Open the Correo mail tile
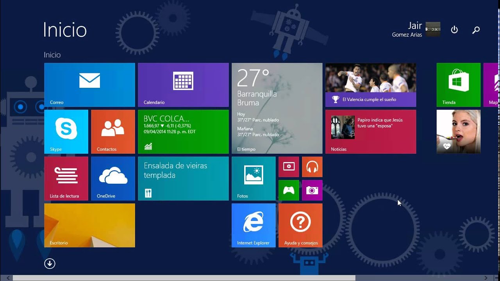The height and width of the screenshot is (281, 500). (x=89, y=84)
